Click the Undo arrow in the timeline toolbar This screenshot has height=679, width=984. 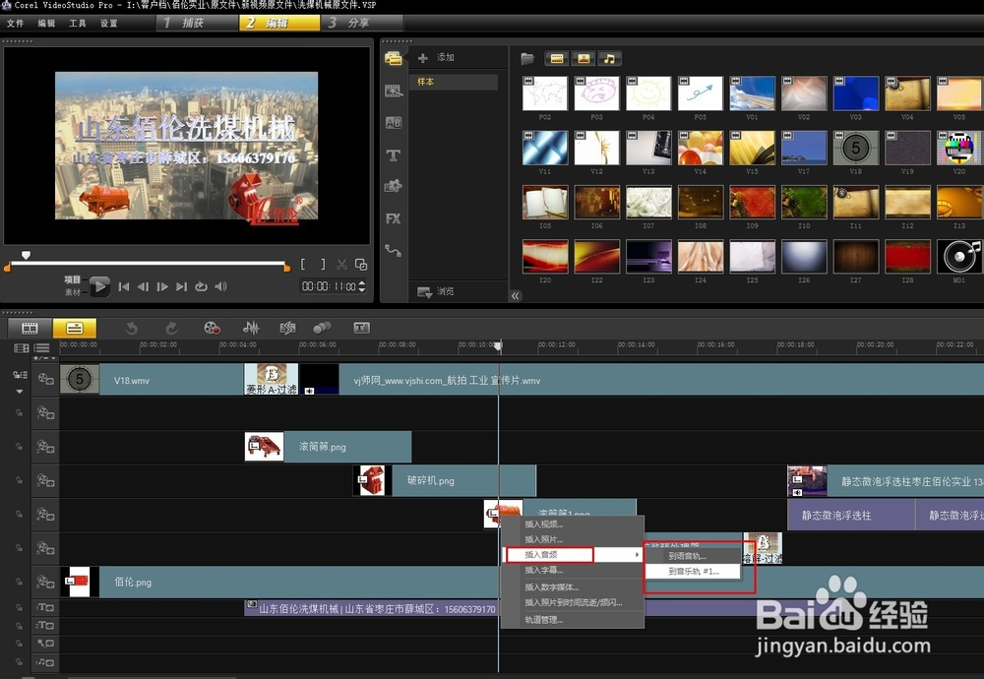click(x=132, y=328)
